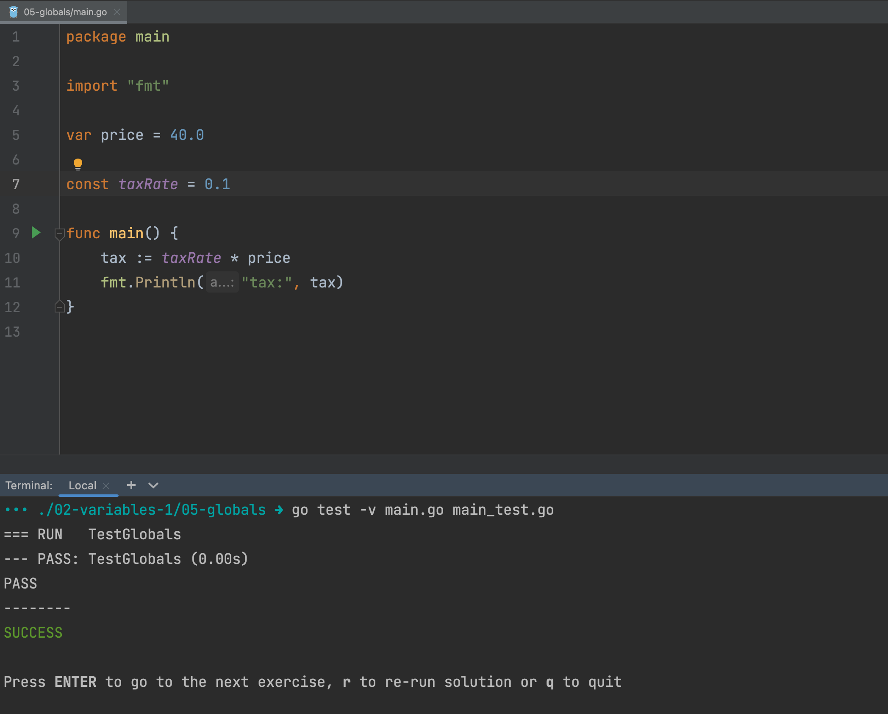The height and width of the screenshot is (714, 888).
Task: Close the Local terminal tab
Action: [x=106, y=486]
